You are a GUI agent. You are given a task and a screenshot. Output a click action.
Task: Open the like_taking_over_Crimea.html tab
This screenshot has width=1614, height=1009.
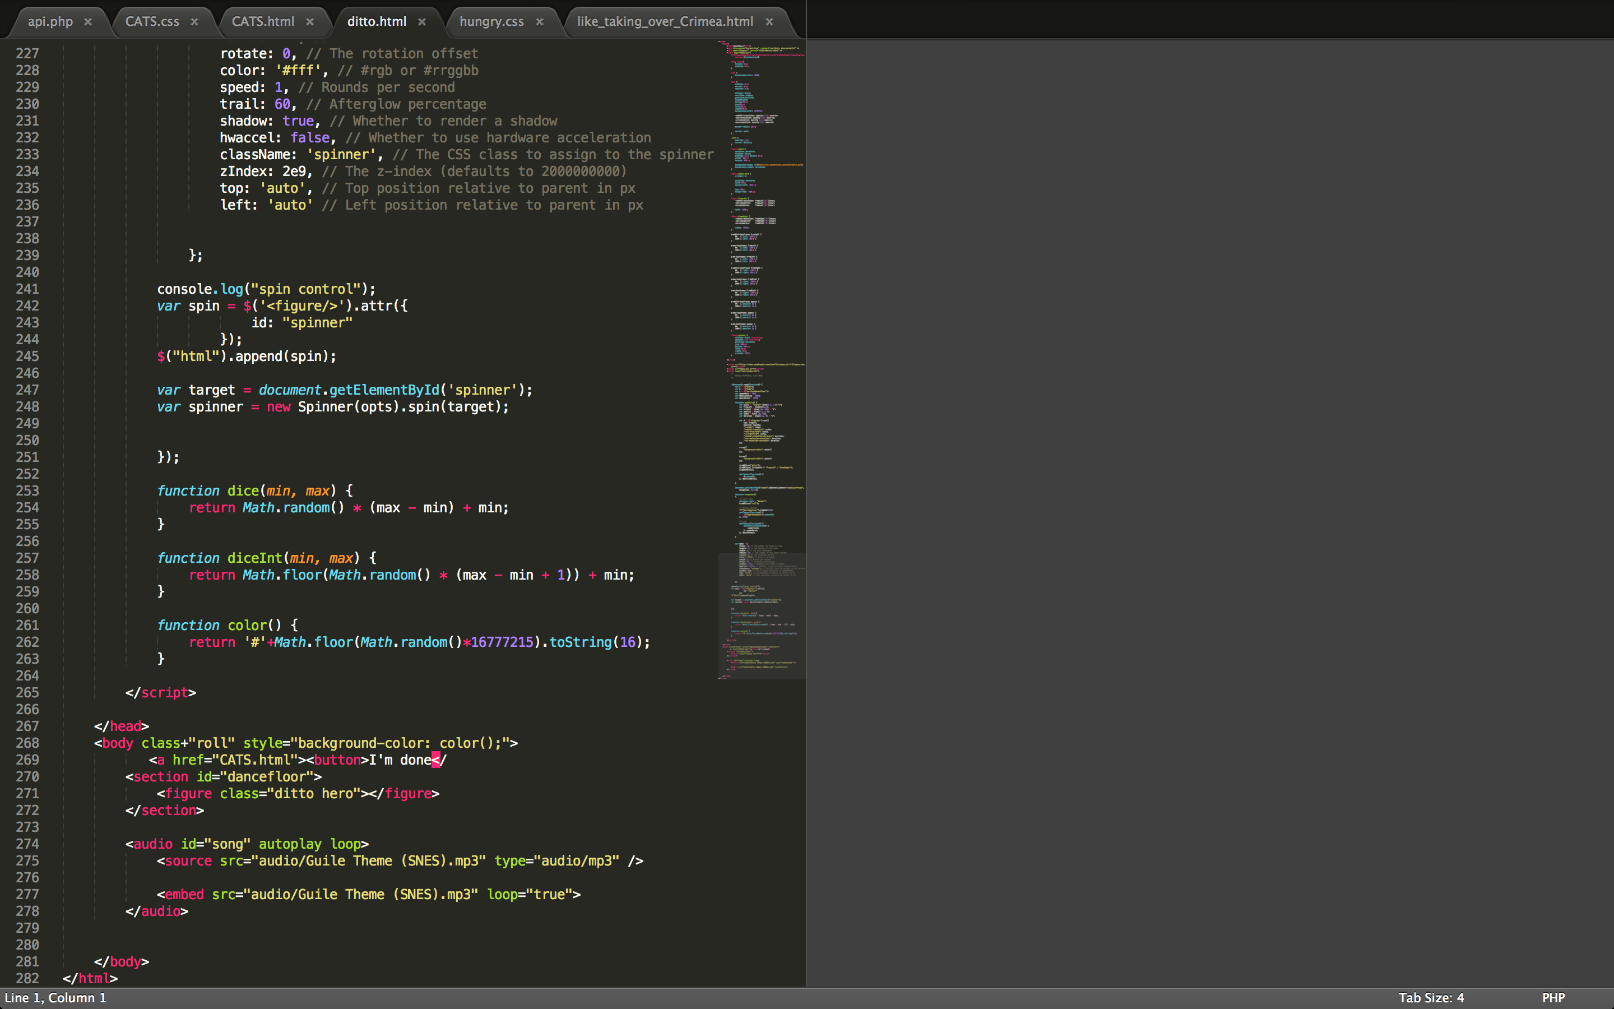tap(665, 21)
